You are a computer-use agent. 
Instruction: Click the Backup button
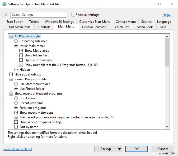(106, 149)
